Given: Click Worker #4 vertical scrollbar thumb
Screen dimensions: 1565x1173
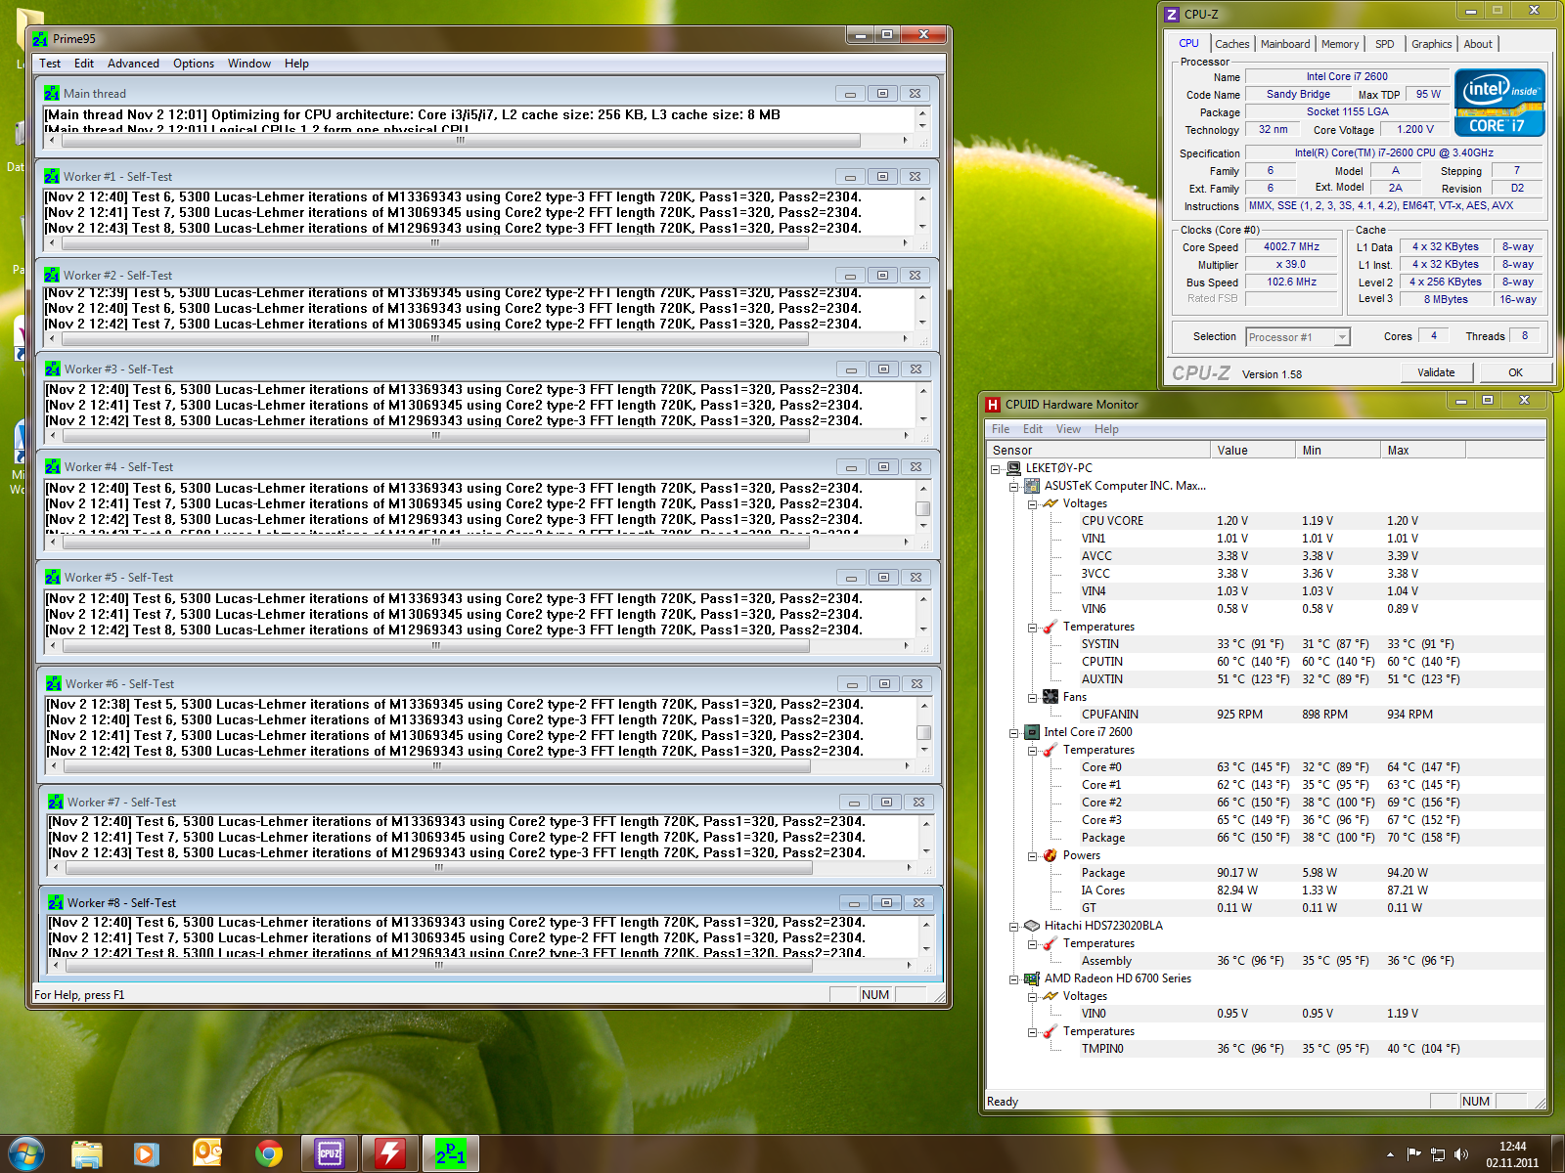Looking at the screenshot, I should coord(922,508).
